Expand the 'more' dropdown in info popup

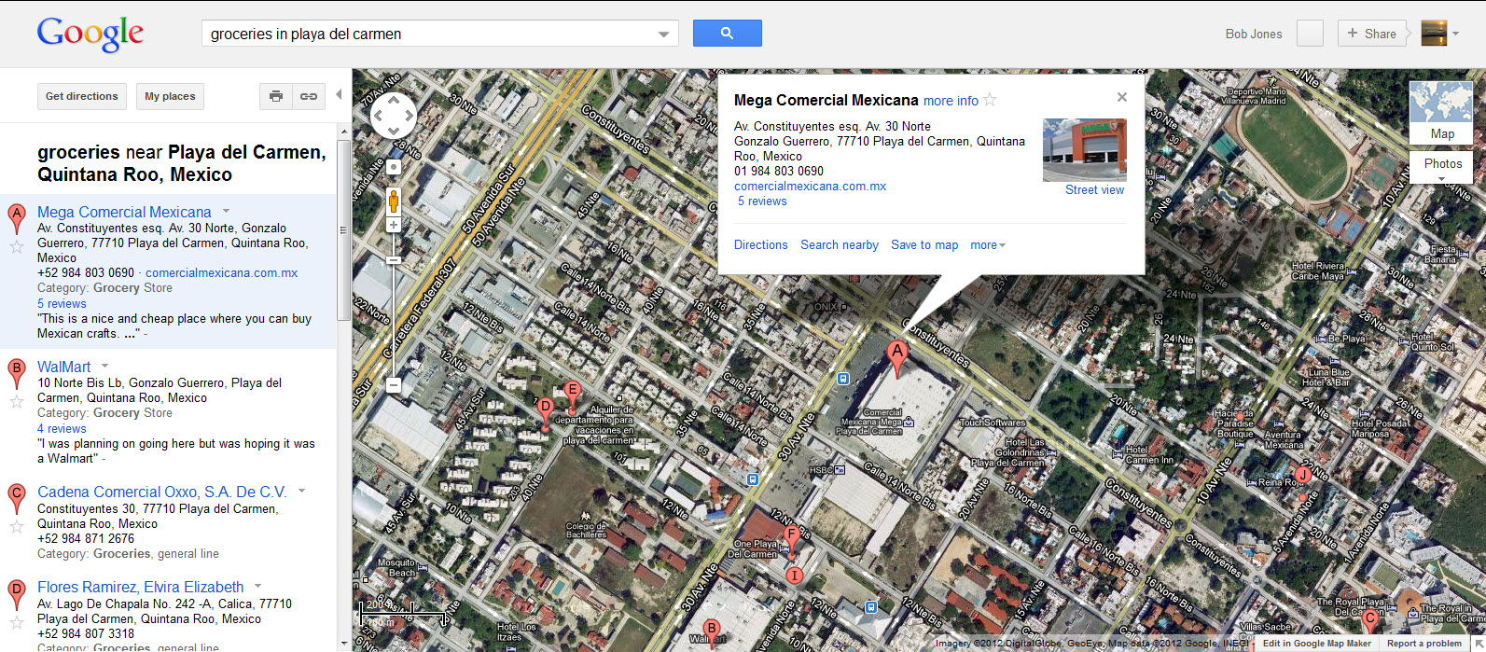987,245
